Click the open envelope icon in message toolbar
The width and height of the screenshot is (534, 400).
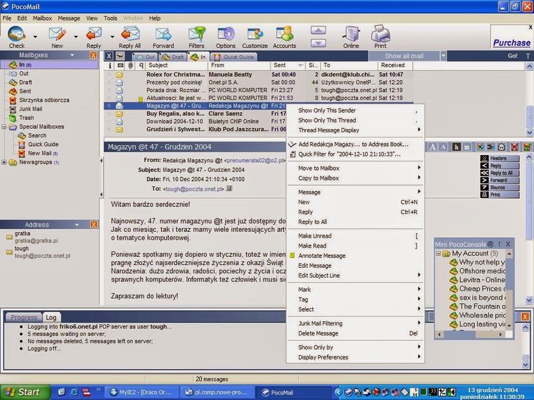tap(501, 147)
